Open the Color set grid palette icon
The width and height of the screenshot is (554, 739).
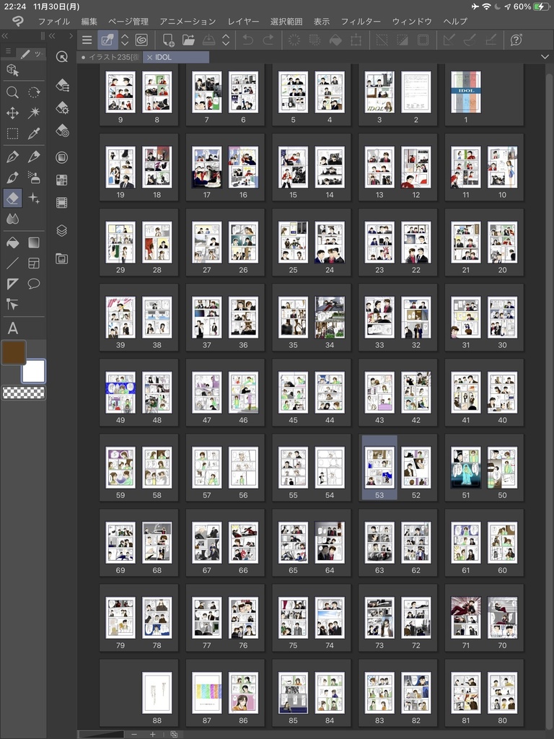(x=62, y=180)
